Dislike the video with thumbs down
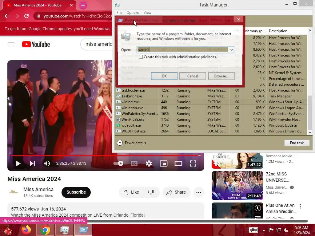Image resolution: width=315 pixels, height=236 pixels. (151, 192)
